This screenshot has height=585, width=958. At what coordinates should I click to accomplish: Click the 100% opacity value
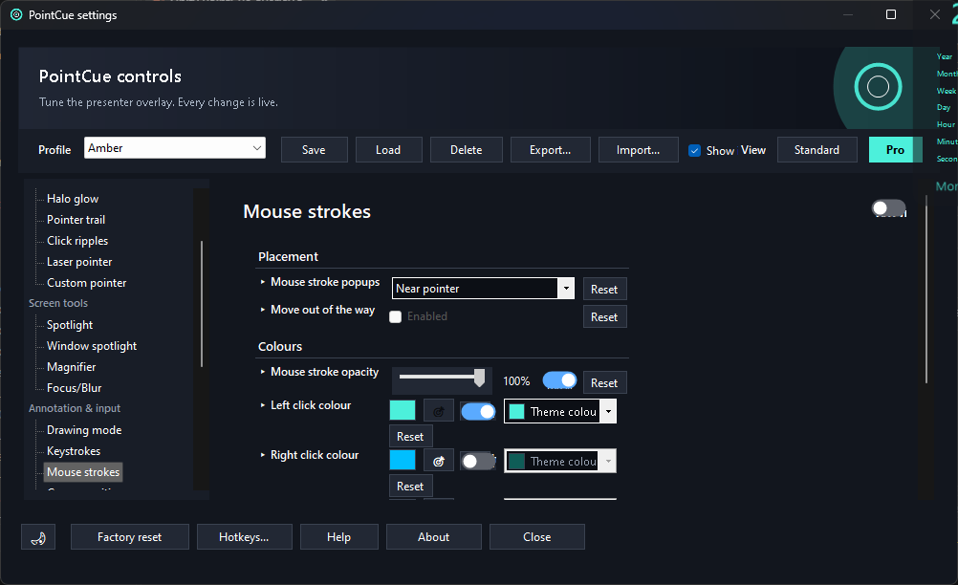point(516,381)
